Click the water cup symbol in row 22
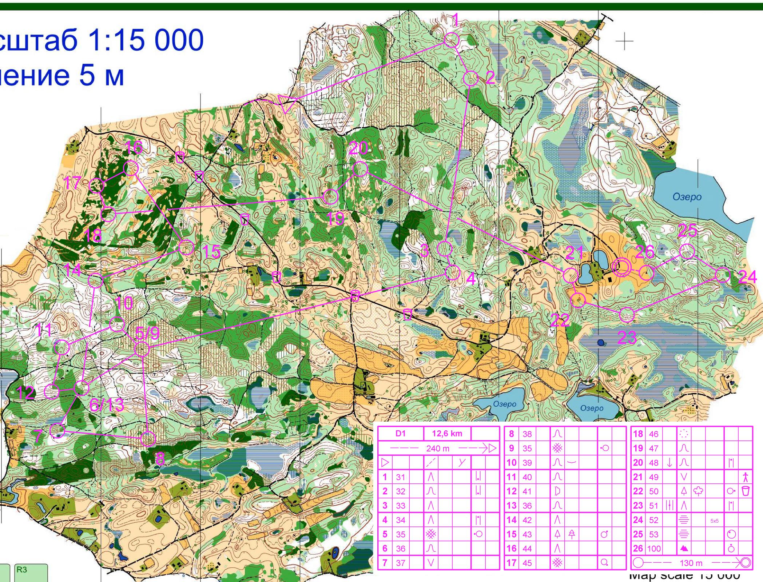Screen dimensions: 763x582 [x=746, y=491]
